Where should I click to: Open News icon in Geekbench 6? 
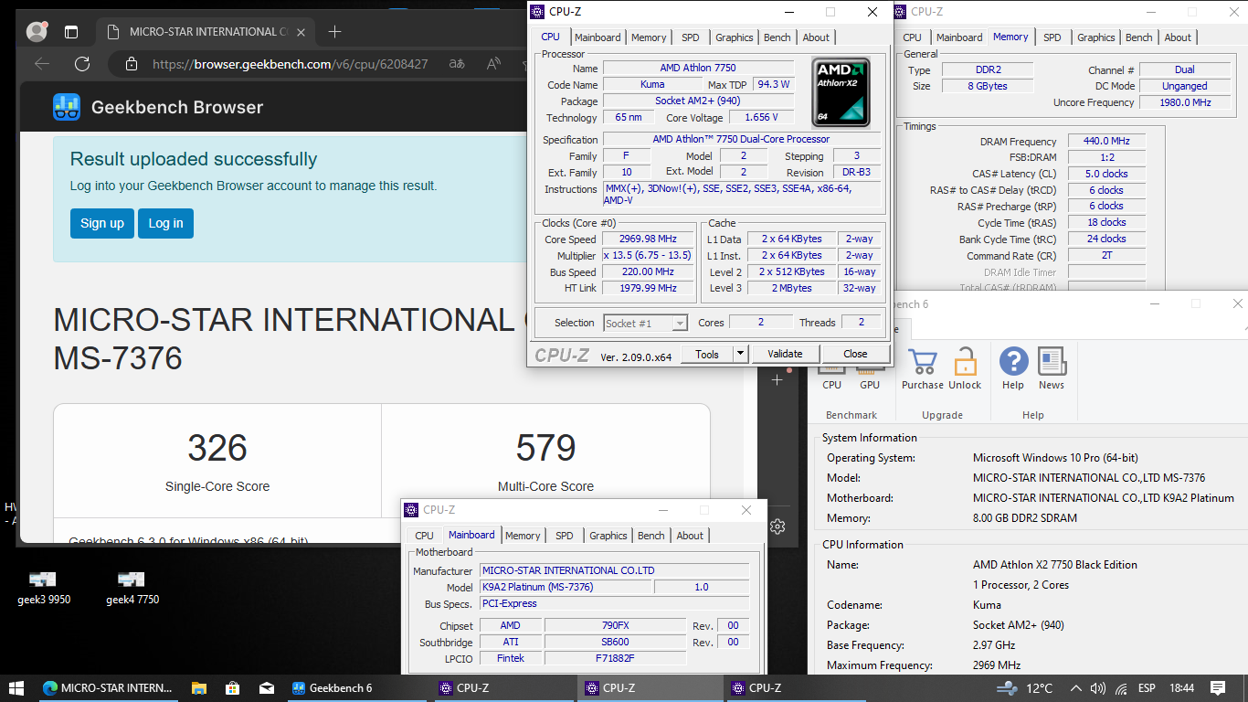click(1052, 362)
